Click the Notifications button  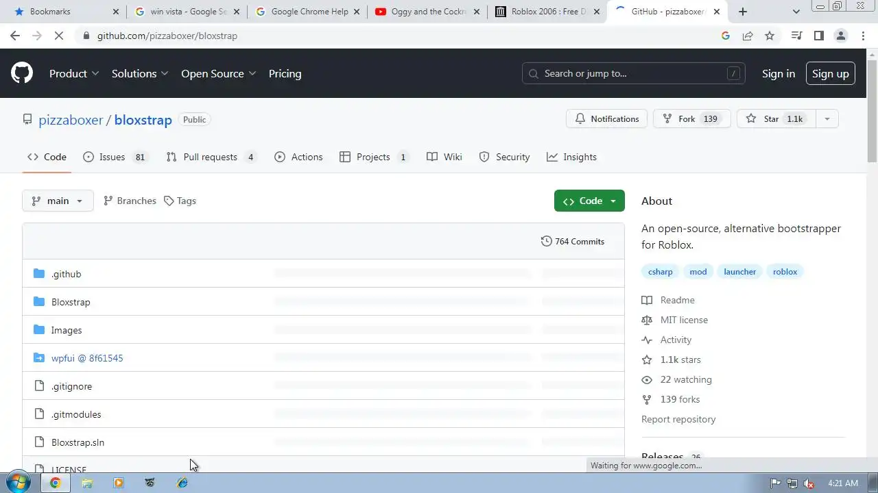click(x=607, y=119)
